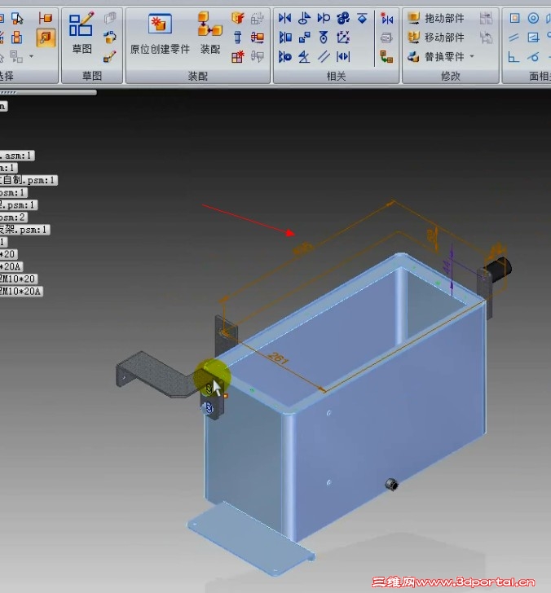Click the ellipse with flag relate icon
This screenshot has width=551, height=593.
pyautogui.click(x=304, y=18)
